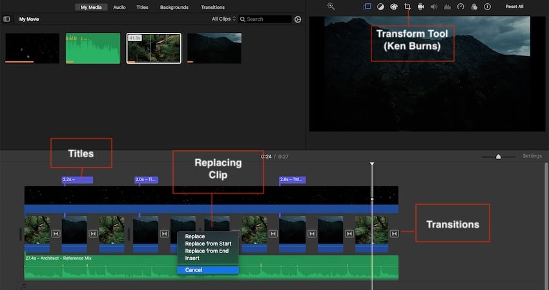Click the Reset All button
The height and width of the screenshot is (290, 549).
coord(514,6)
